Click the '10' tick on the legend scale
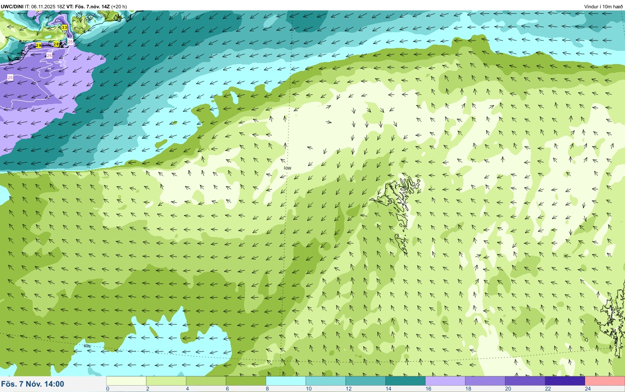Image resolution: width=625 pixels, height=392 pixels. [x=308, y=389]
